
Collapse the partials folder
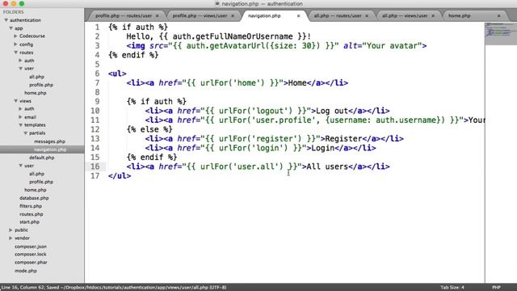pyautogui.click(x=25, y=133)
